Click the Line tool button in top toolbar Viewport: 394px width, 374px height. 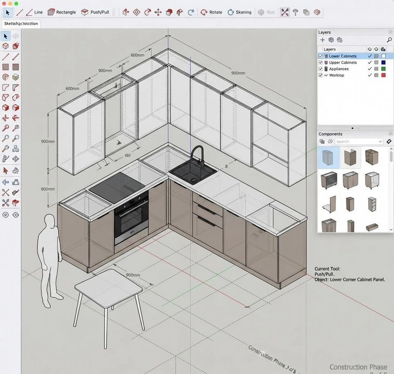click(x=34, y=12)
